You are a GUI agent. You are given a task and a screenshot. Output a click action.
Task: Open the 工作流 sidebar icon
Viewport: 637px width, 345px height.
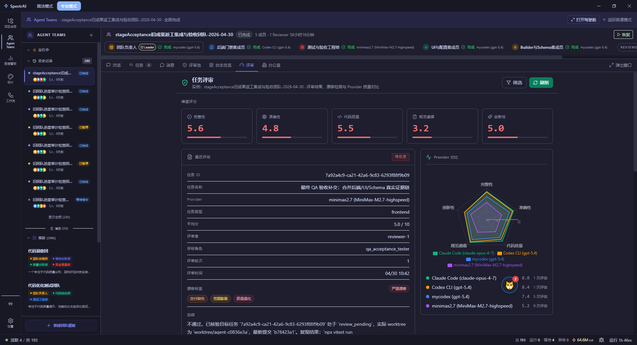tap(10, 97)
